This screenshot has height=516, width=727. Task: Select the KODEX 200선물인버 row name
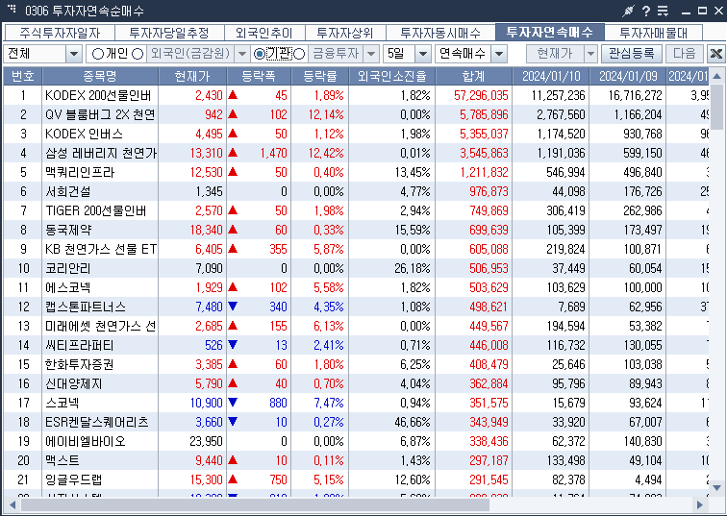point(98,95)
